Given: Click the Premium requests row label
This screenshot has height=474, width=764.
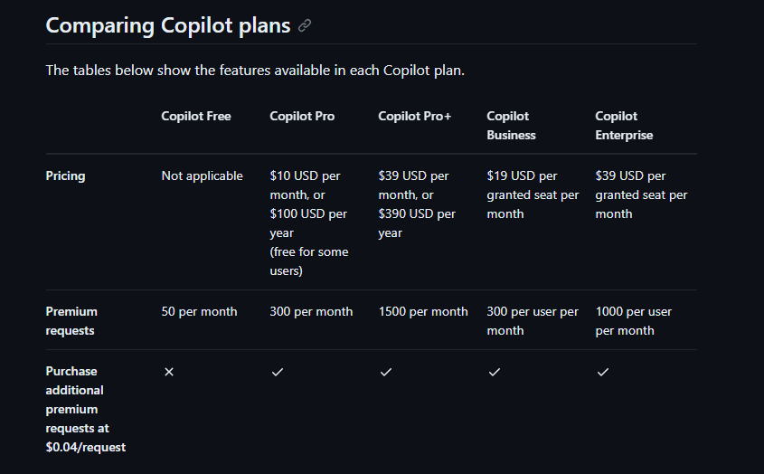Looking at the screenshot, I should [71, 320].
